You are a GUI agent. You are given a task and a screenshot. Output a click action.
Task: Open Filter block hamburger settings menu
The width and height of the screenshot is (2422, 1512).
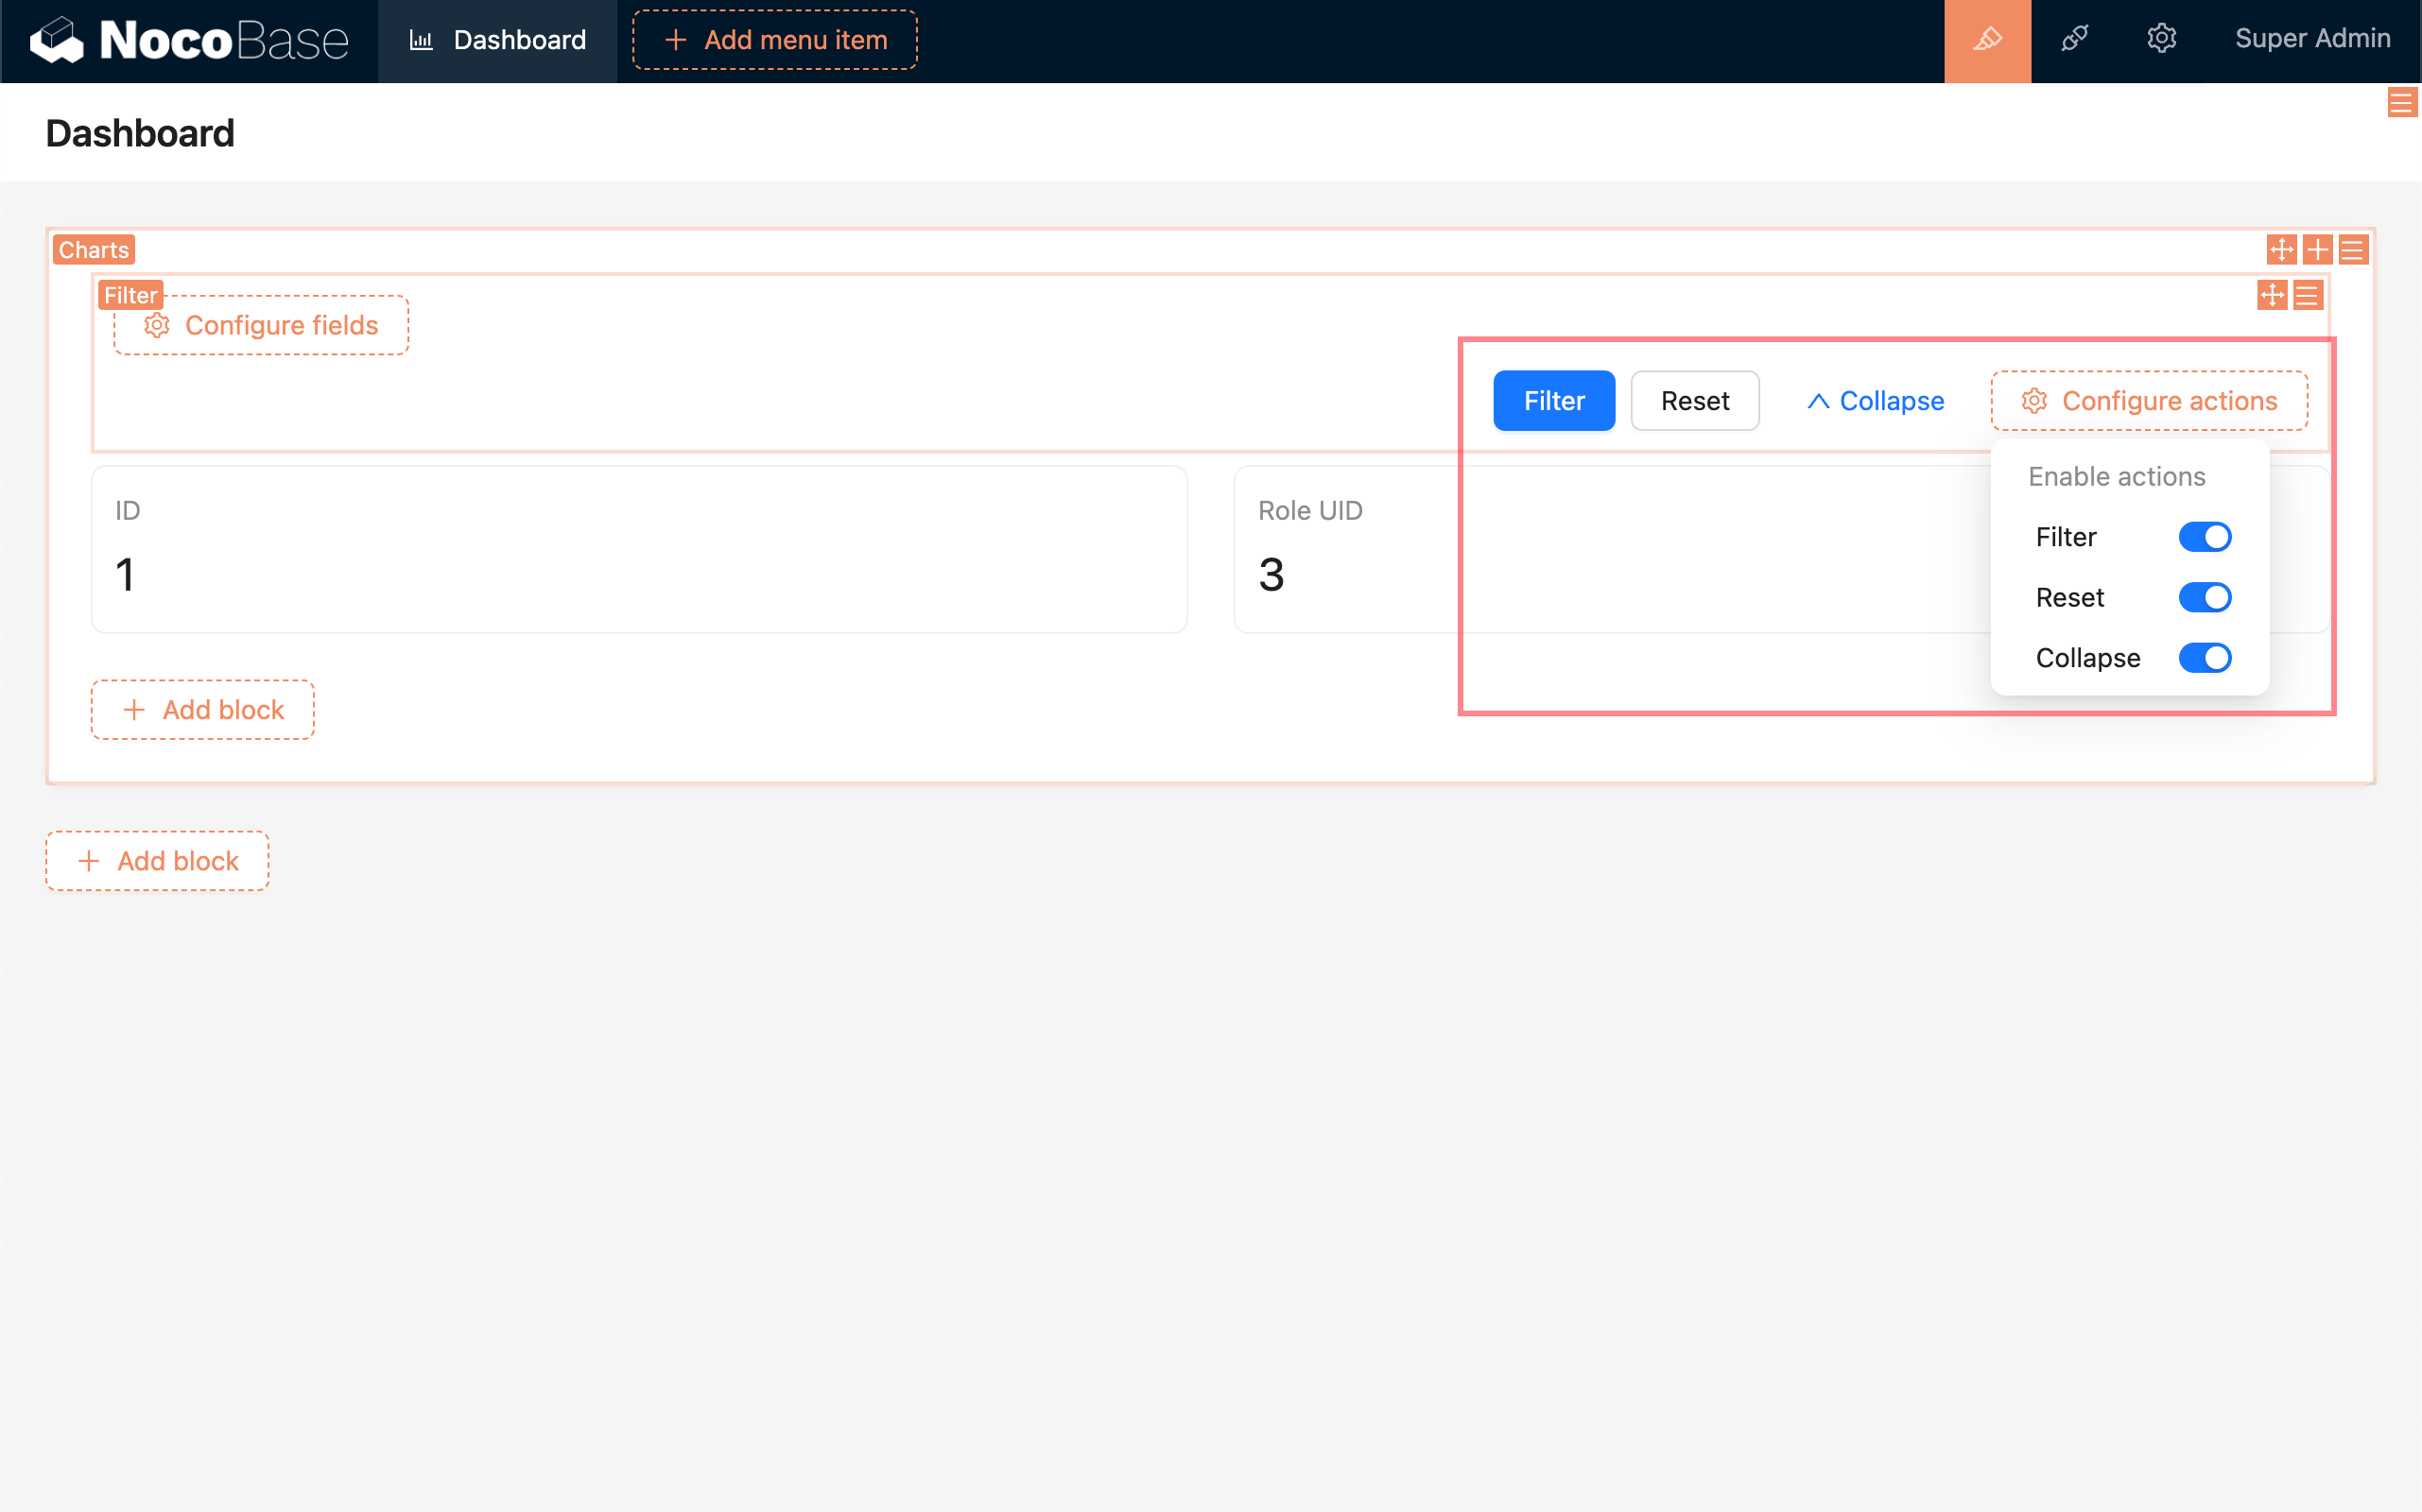click(2308, 295)
